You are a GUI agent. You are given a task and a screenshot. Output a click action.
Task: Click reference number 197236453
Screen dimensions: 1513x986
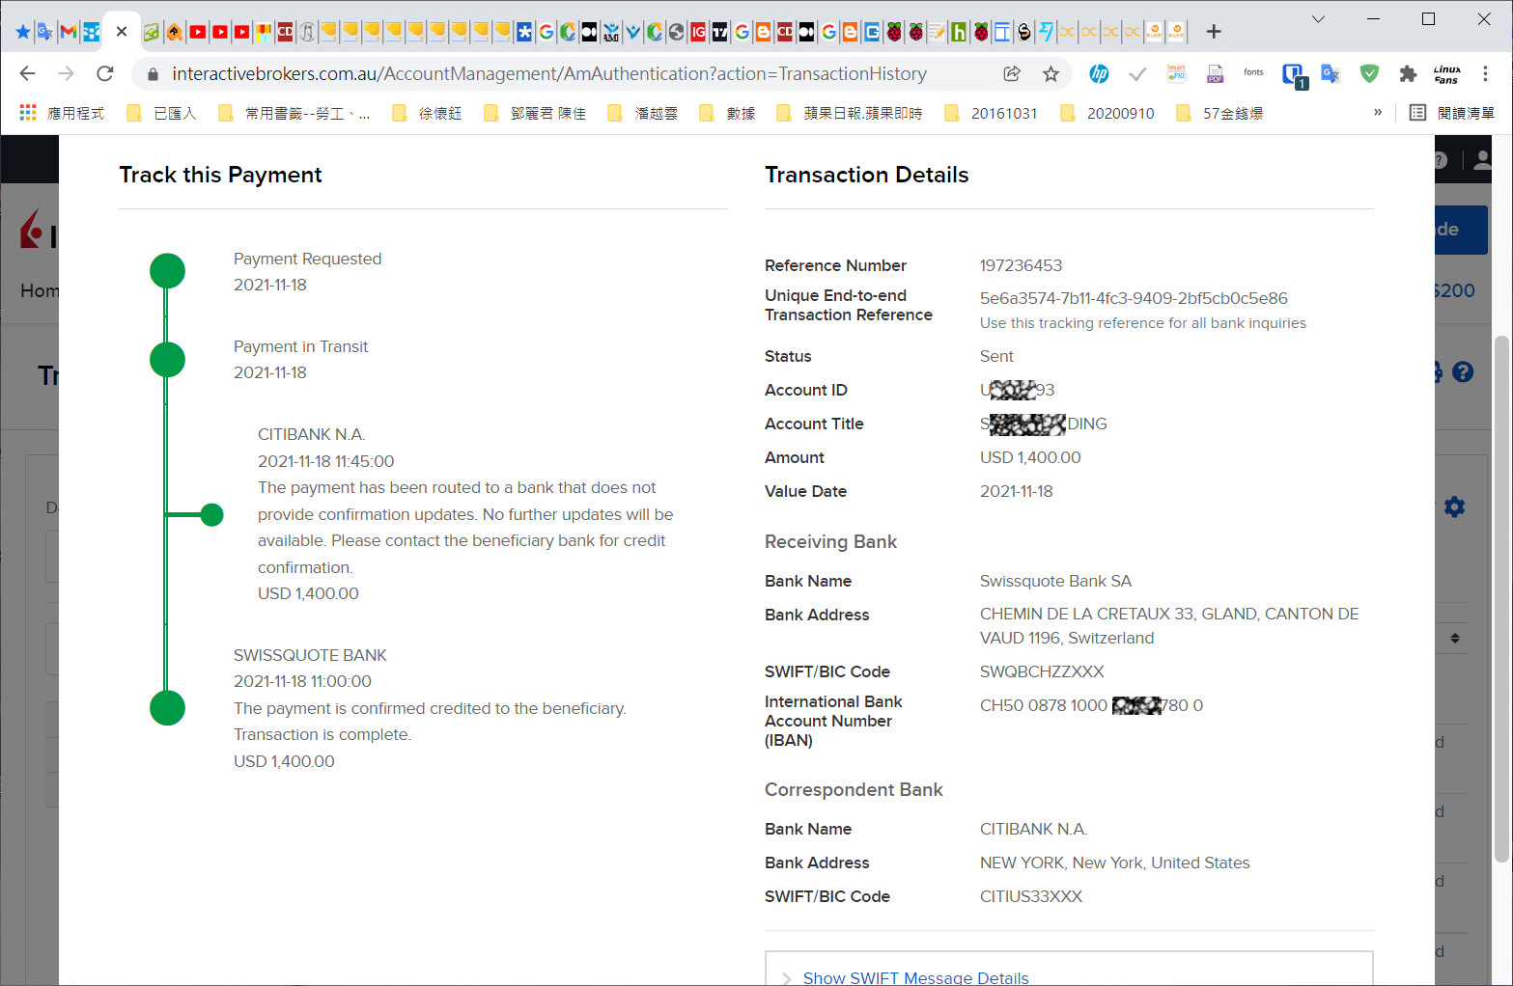(x=1021, y=265)
